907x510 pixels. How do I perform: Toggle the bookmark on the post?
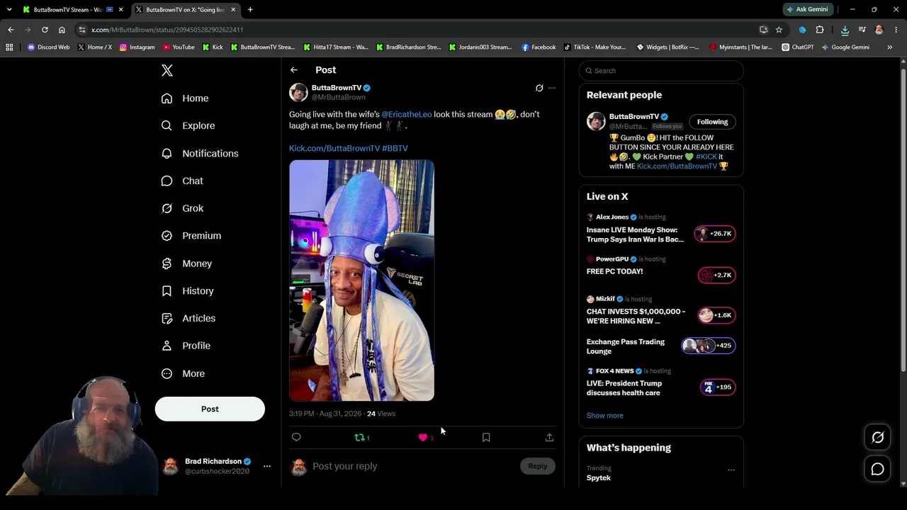(x=486, y=437)
